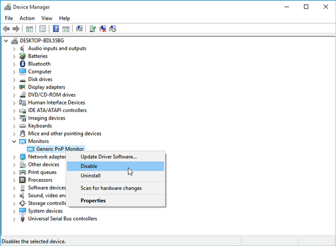Select the IDE ATA/ATAPI controllers label

(x=58, y=110)
